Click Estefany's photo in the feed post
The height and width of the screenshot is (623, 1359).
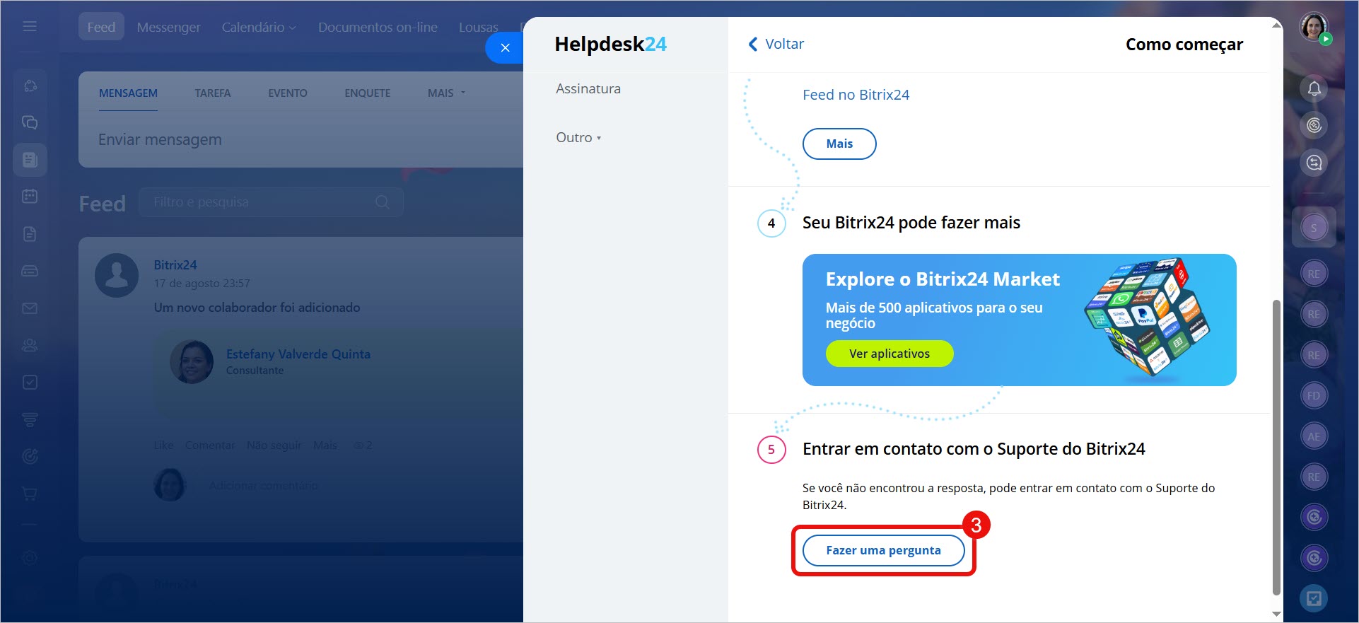pos(192,362)
